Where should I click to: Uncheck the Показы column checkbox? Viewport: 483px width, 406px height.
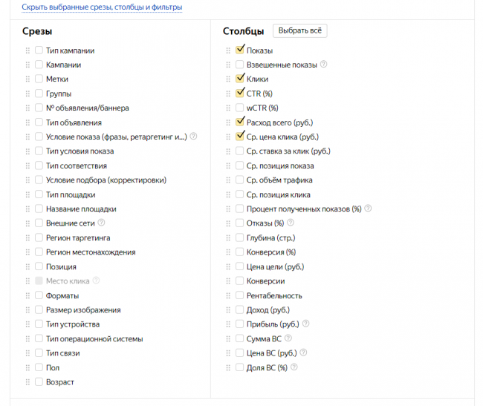click(x=239, y=50)
